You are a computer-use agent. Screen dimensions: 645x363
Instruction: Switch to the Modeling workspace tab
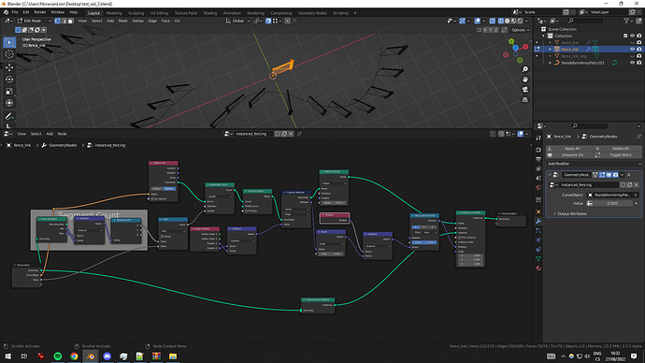tap(114, 13)
